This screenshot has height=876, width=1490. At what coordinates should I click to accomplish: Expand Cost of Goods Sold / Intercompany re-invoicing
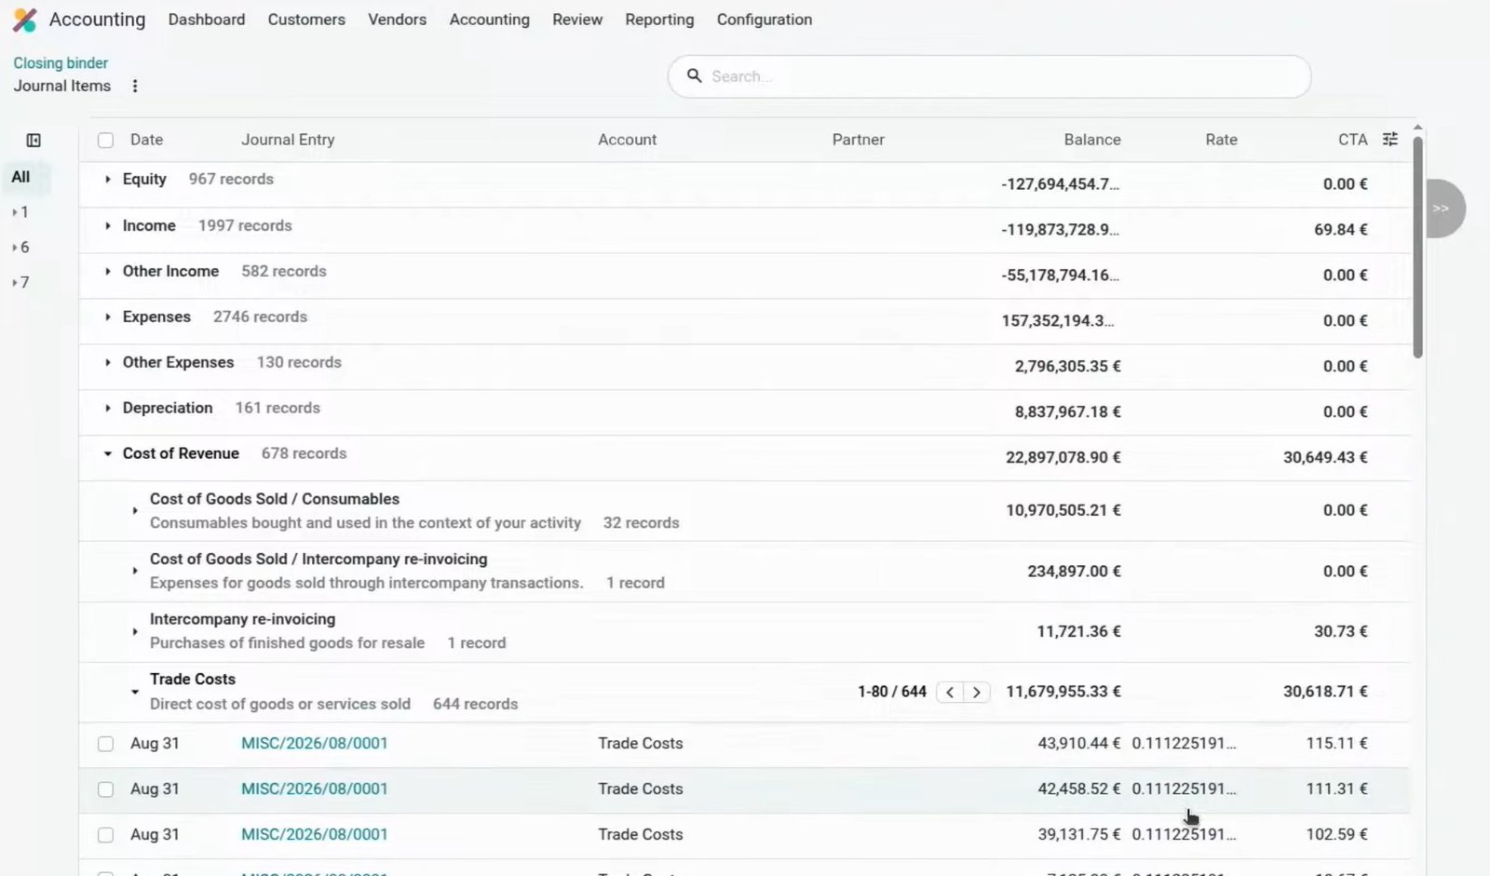[x=135, y=571]
